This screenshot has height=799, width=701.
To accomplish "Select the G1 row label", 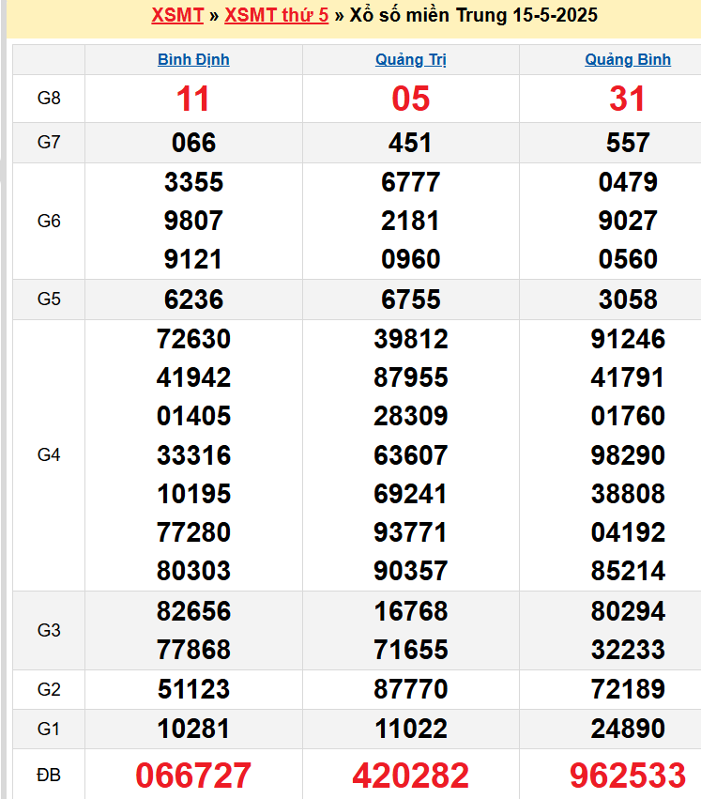I will coord(49,730).
